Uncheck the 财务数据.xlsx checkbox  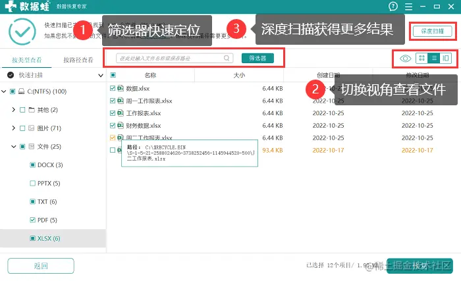113,125
